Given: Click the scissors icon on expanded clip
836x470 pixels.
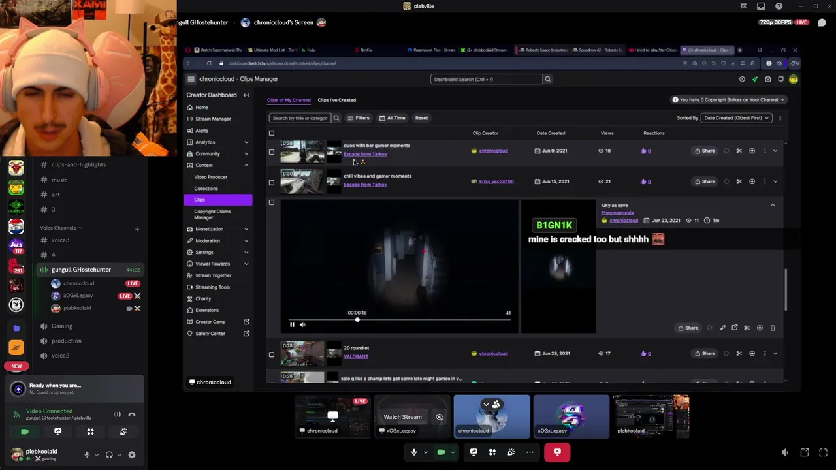Looking at the screenshot, I should pos(747,328).
